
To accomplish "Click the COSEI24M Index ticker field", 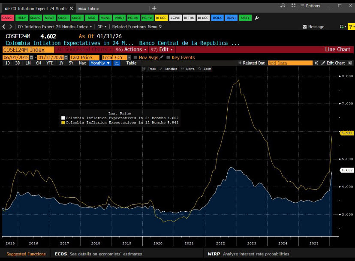I will 28,50.
